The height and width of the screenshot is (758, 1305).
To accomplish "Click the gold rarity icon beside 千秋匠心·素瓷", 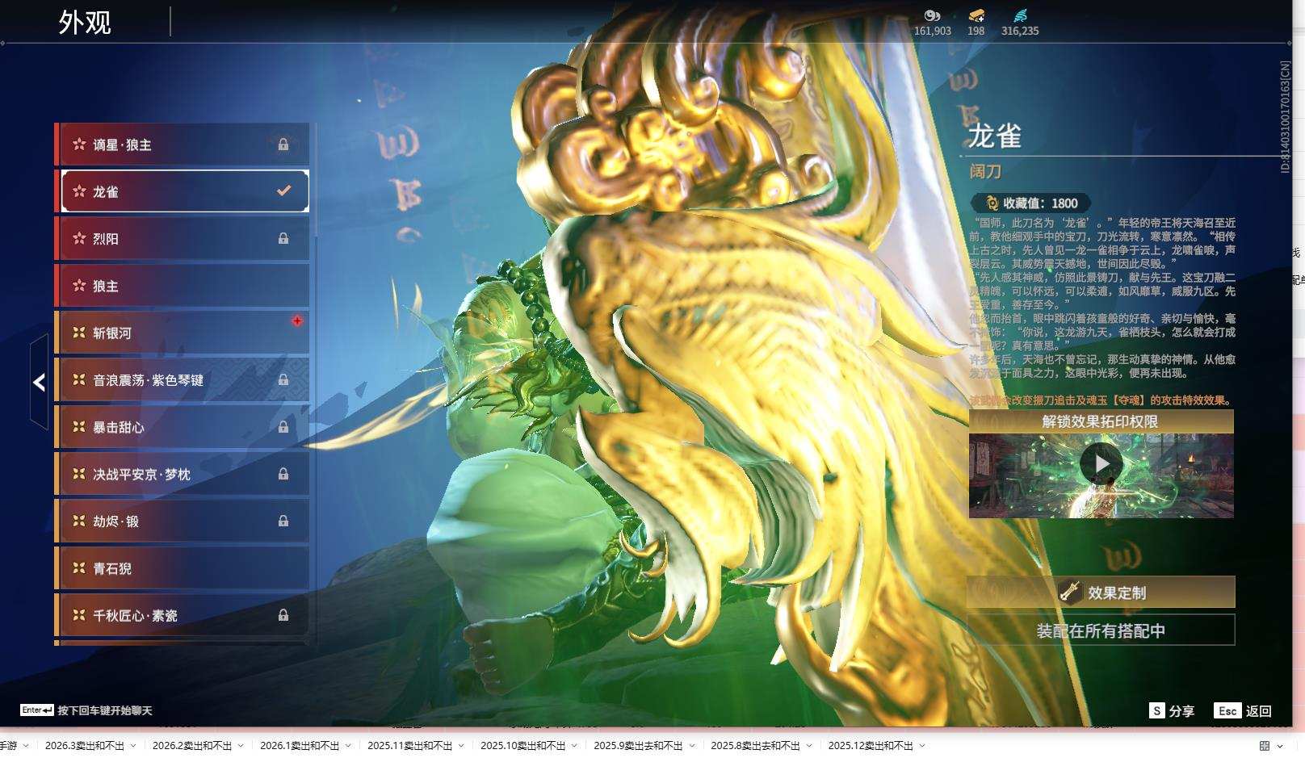I will (79, 615).
